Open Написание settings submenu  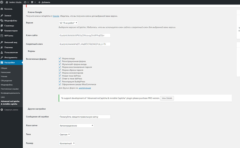point(6,72)
